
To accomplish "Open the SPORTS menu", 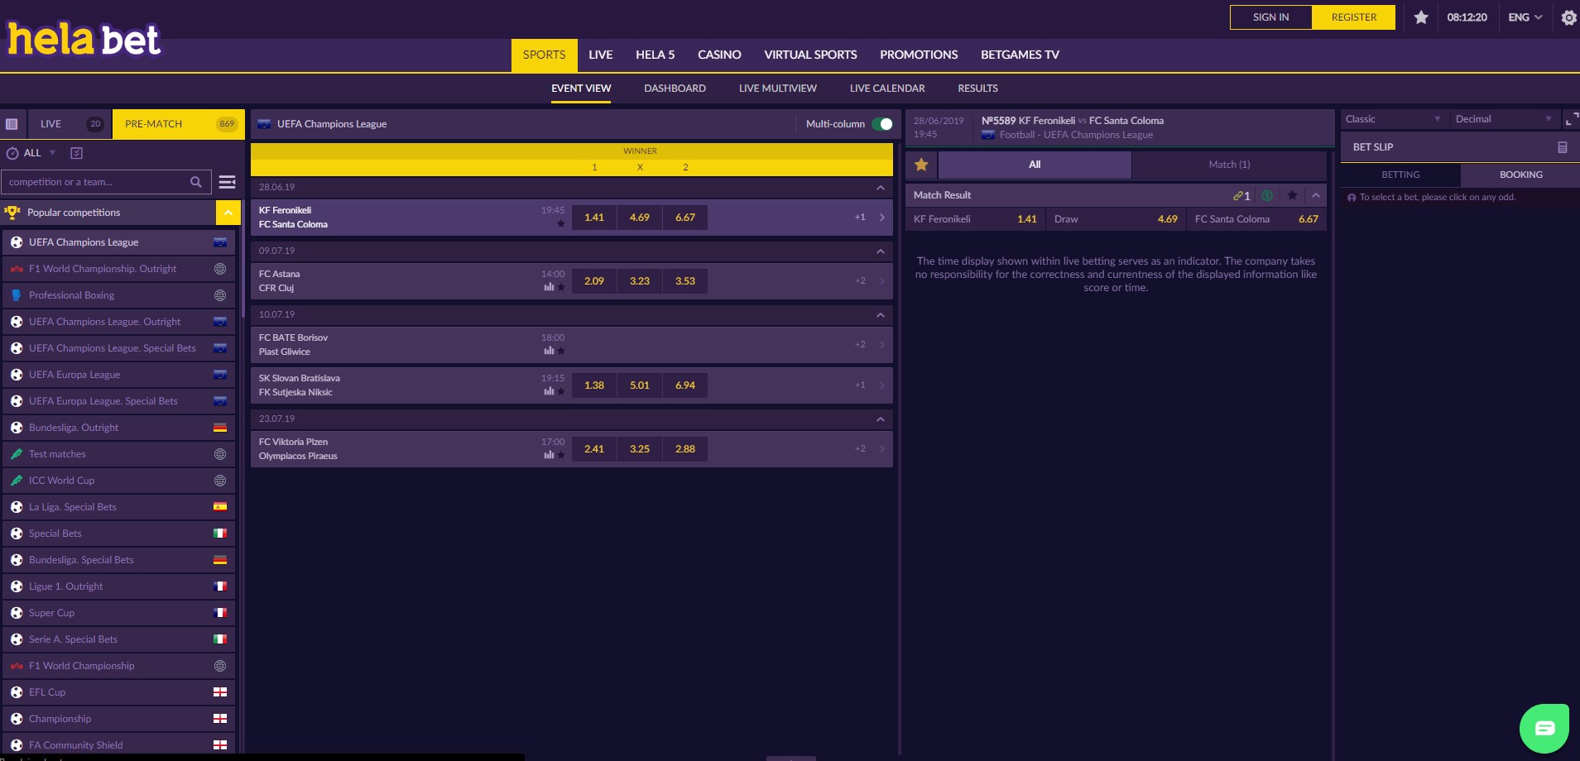I will 544,55.
